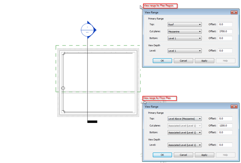
Task: Click View Depth offset field in Floor Plan dialog
Action: coord(225,145)
